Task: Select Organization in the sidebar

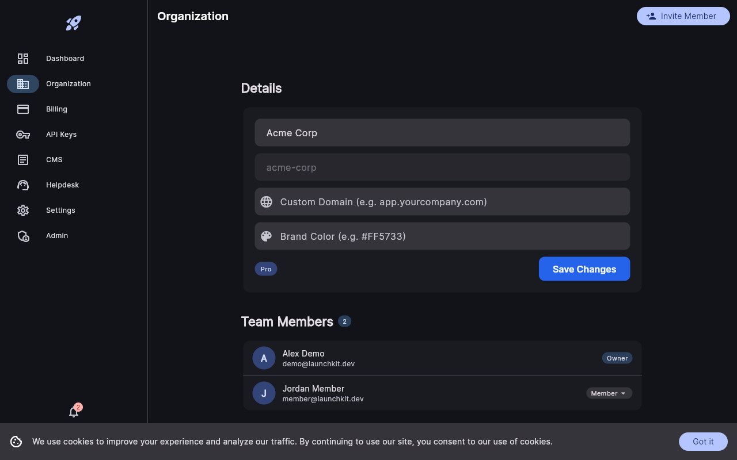Action: [x=74, y=84]
